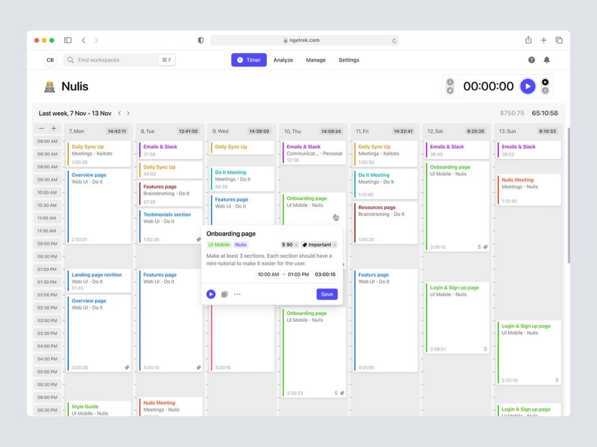Image resolution: width=597 pixels, height=447 pixels.
Task: Toggle the billable dollar icon in timer widget
Action: tap(450, 82)
